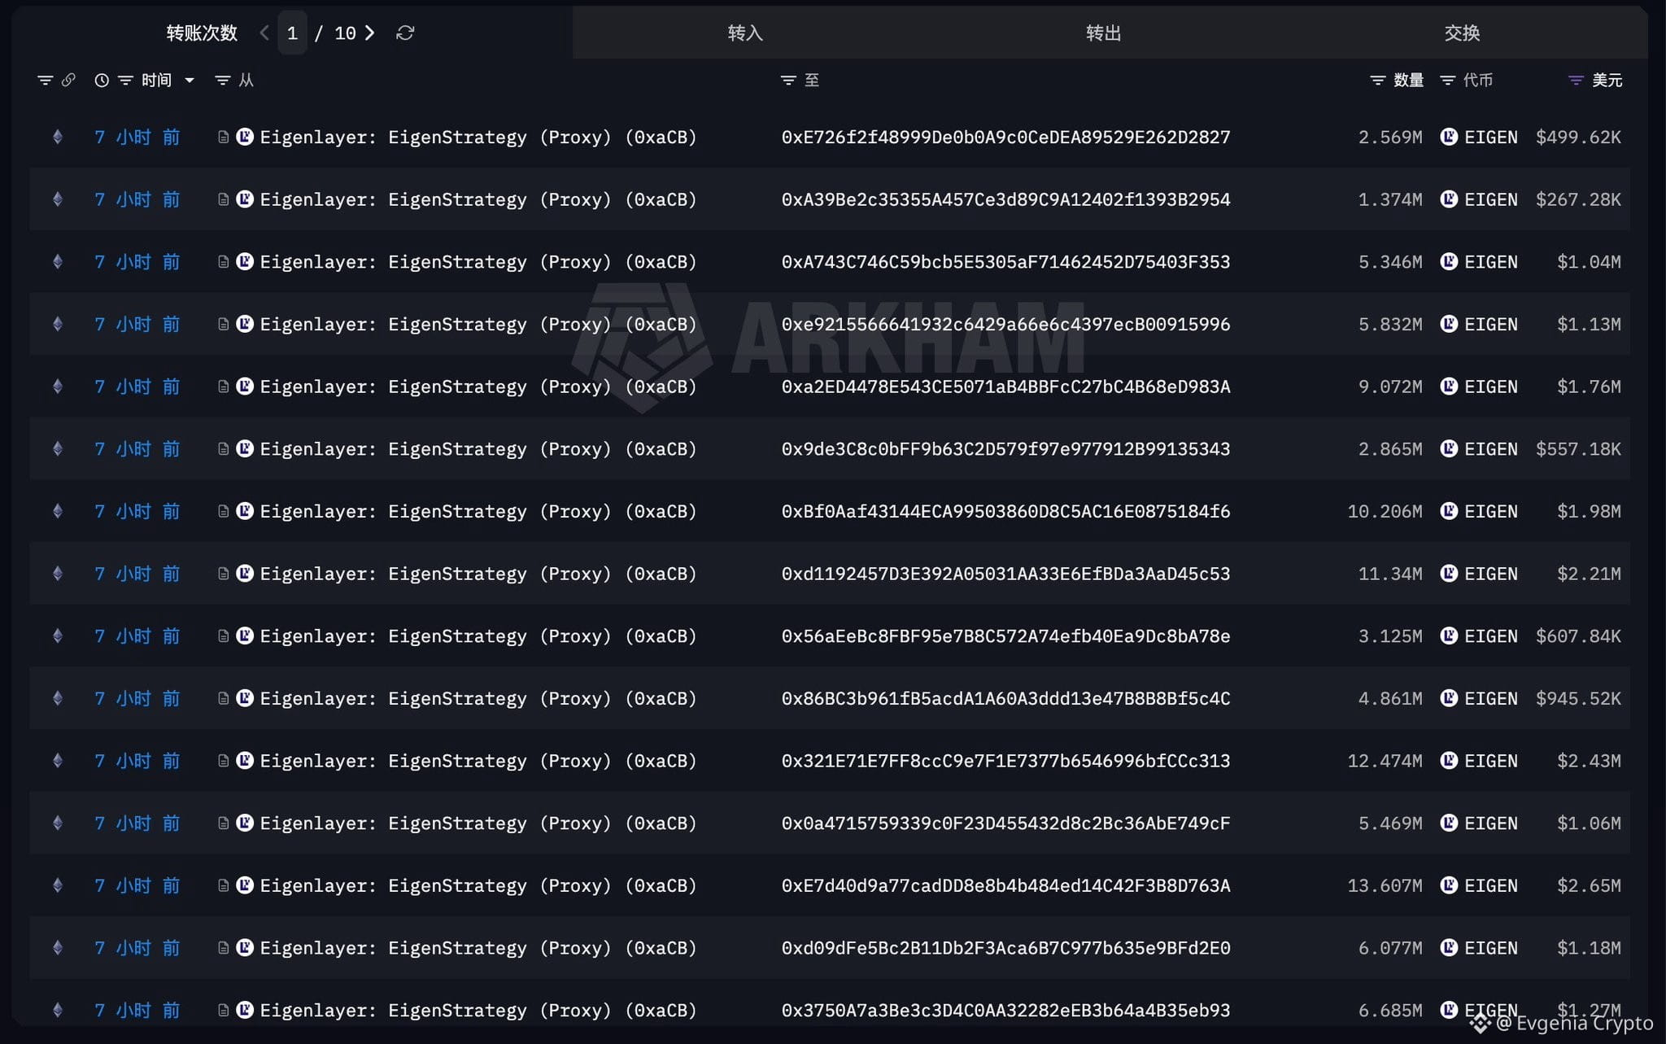Click Ethereum icon in the $1.18M row
The width and height of the screenshot is (1666, 1044).
(58, 948)
